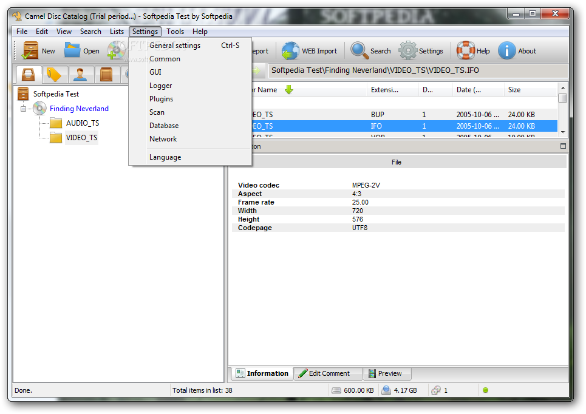Choose Scan in the Settings menu
586x414 pixels.
(190, 112)
